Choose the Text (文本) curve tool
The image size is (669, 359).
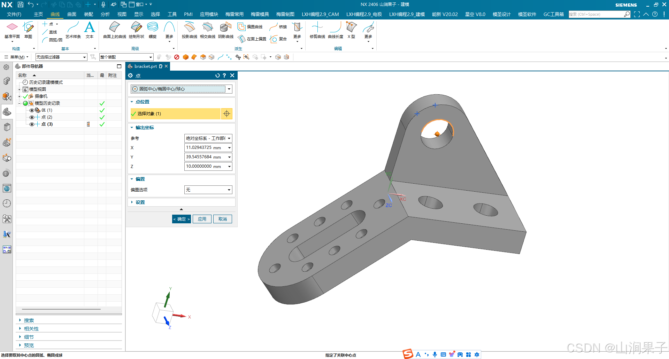[x=90, y=30]
